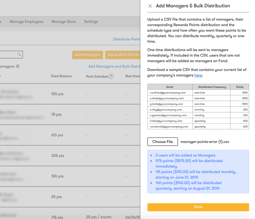Select the 613 pts balance row

(70, 135)
